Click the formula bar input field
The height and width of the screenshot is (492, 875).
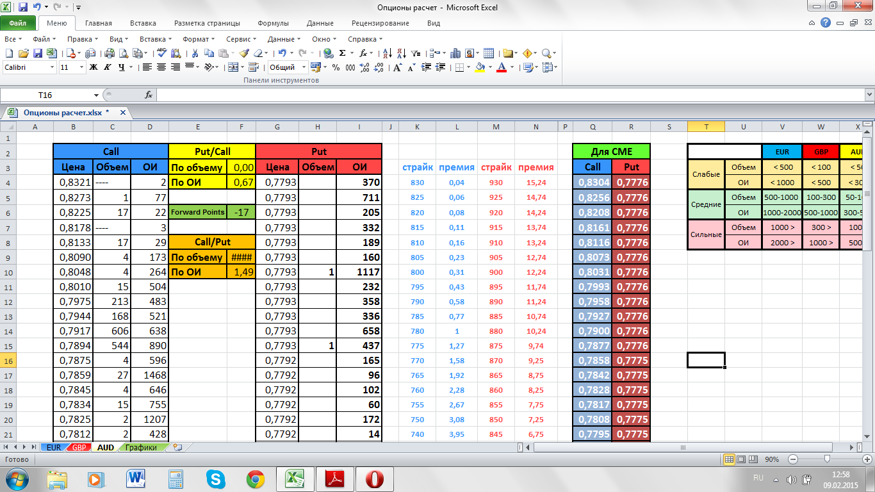pos(510,95)
